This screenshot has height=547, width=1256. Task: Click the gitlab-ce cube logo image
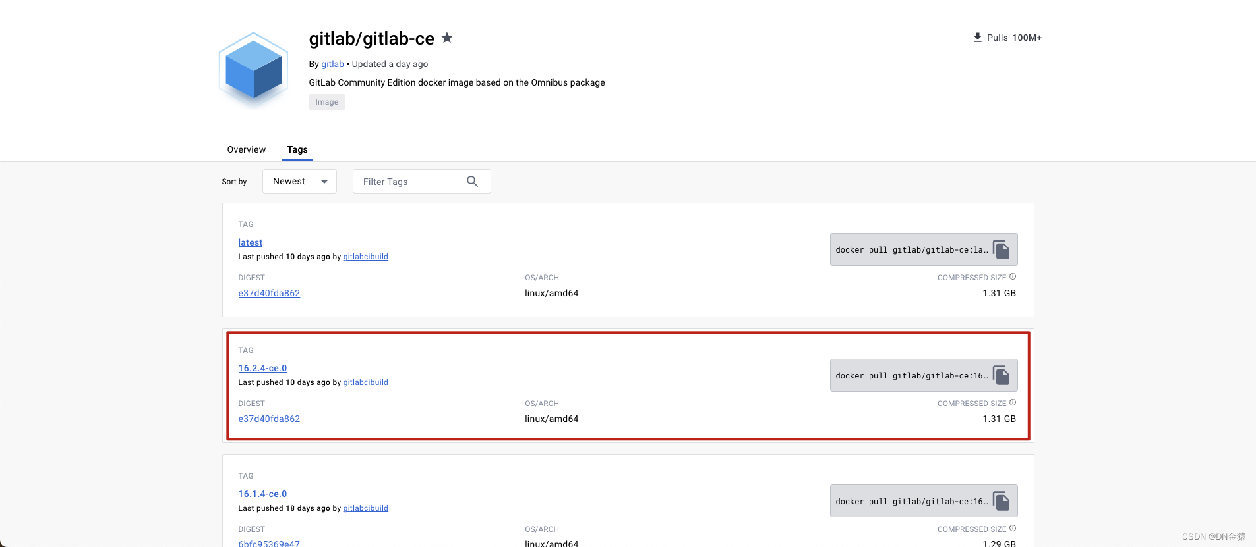tap(254, 70)
